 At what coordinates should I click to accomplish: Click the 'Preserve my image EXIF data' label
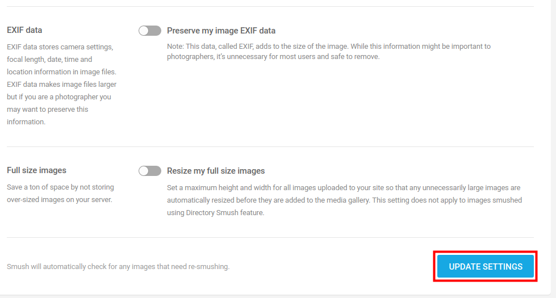click(x=221, y=31)
